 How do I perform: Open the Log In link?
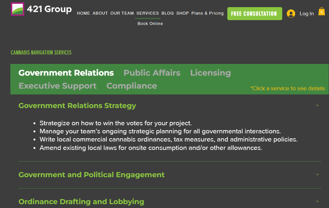[x=307, y=14]
